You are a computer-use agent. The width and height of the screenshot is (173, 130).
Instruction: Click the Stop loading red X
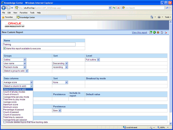pos(118,8)
